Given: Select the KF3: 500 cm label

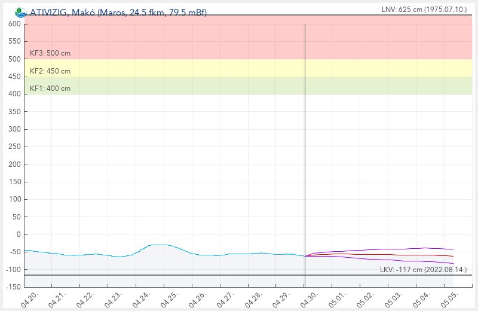Looking at the screenshot, I should pos(50,53).
